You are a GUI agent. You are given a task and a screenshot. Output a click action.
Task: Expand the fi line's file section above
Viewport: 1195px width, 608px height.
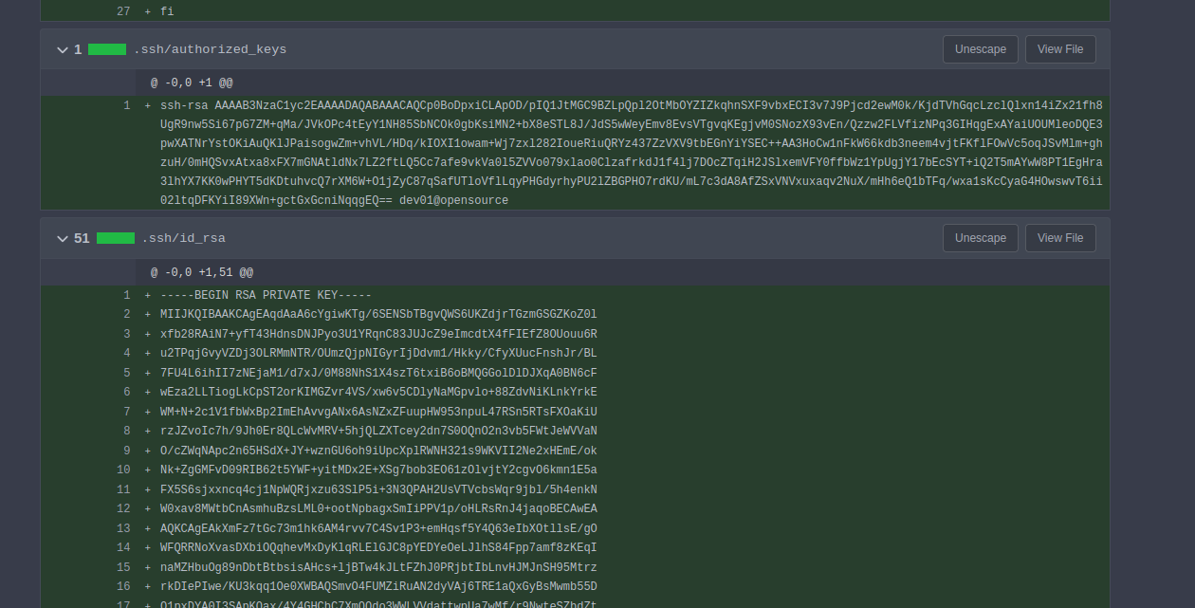click(x=123, y=10)
